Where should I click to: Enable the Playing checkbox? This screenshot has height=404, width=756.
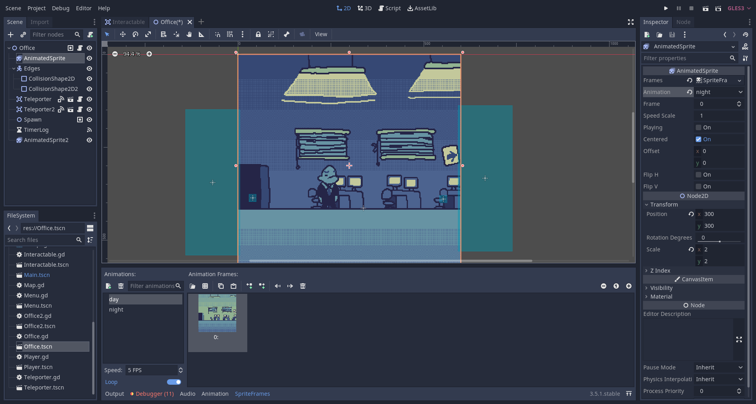tap(699, 127)
